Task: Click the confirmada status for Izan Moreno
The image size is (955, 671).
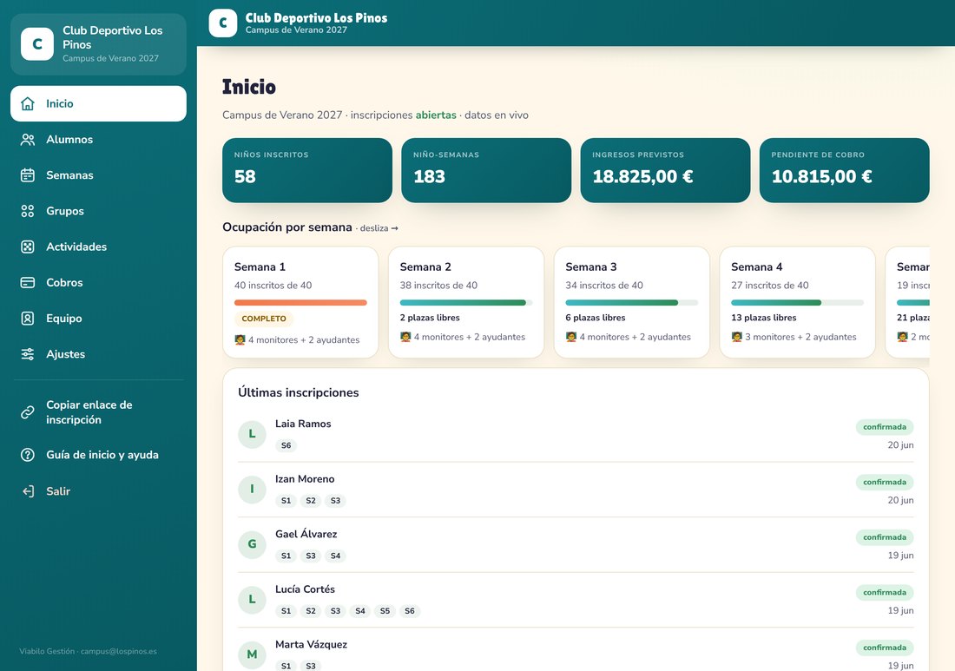Action: click(885, 483)
